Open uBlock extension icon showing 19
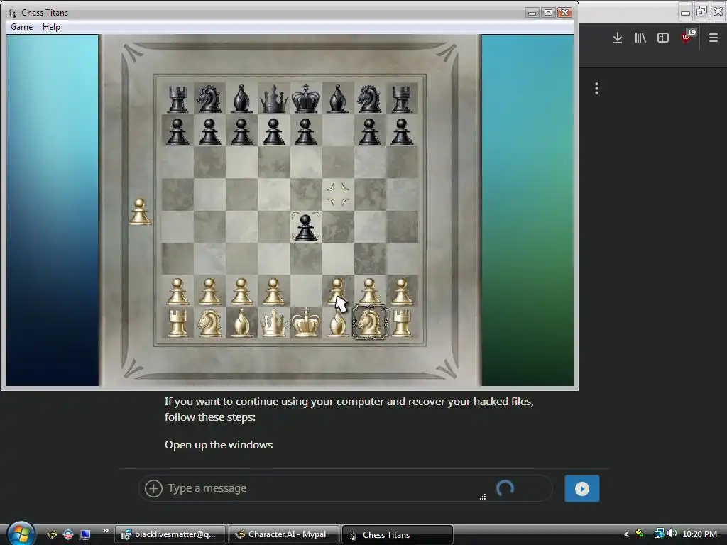 pyautogui.click(x=687, y=37)
